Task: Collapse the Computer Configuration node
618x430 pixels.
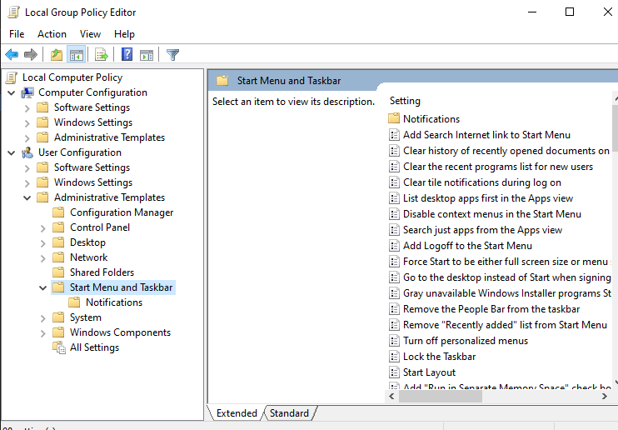Action: 12,93
